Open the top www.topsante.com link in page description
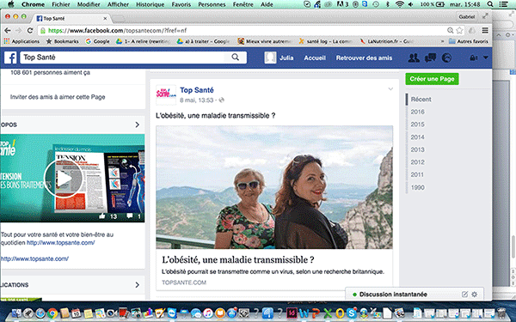 point(60,243)
